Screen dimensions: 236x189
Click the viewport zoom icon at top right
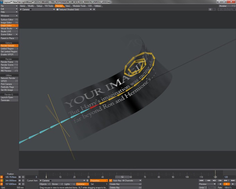(230, 9)
